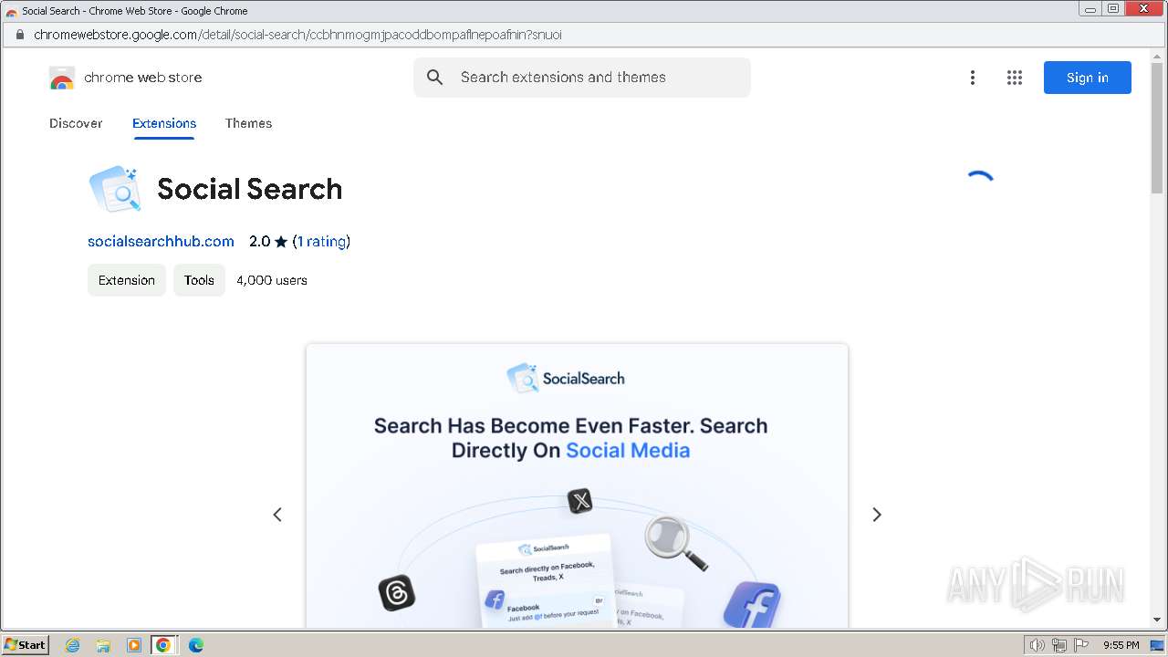Viewport: 1168px width, 657px height.
Task: Click the Sign in button
Action: 1088,78
